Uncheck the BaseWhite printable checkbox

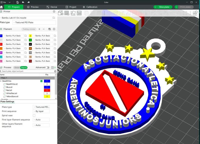pyautogui.click(x=41, y=81)
